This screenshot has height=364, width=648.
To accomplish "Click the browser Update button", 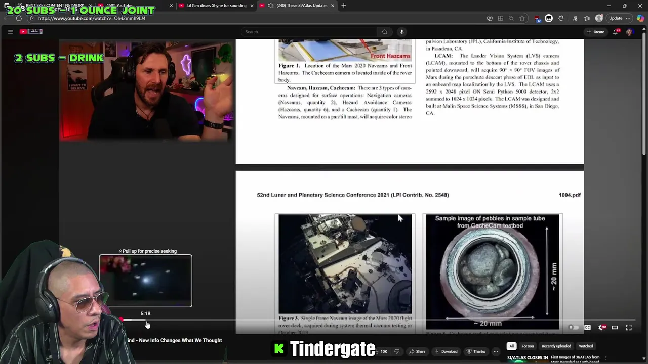I will [616, 18].
